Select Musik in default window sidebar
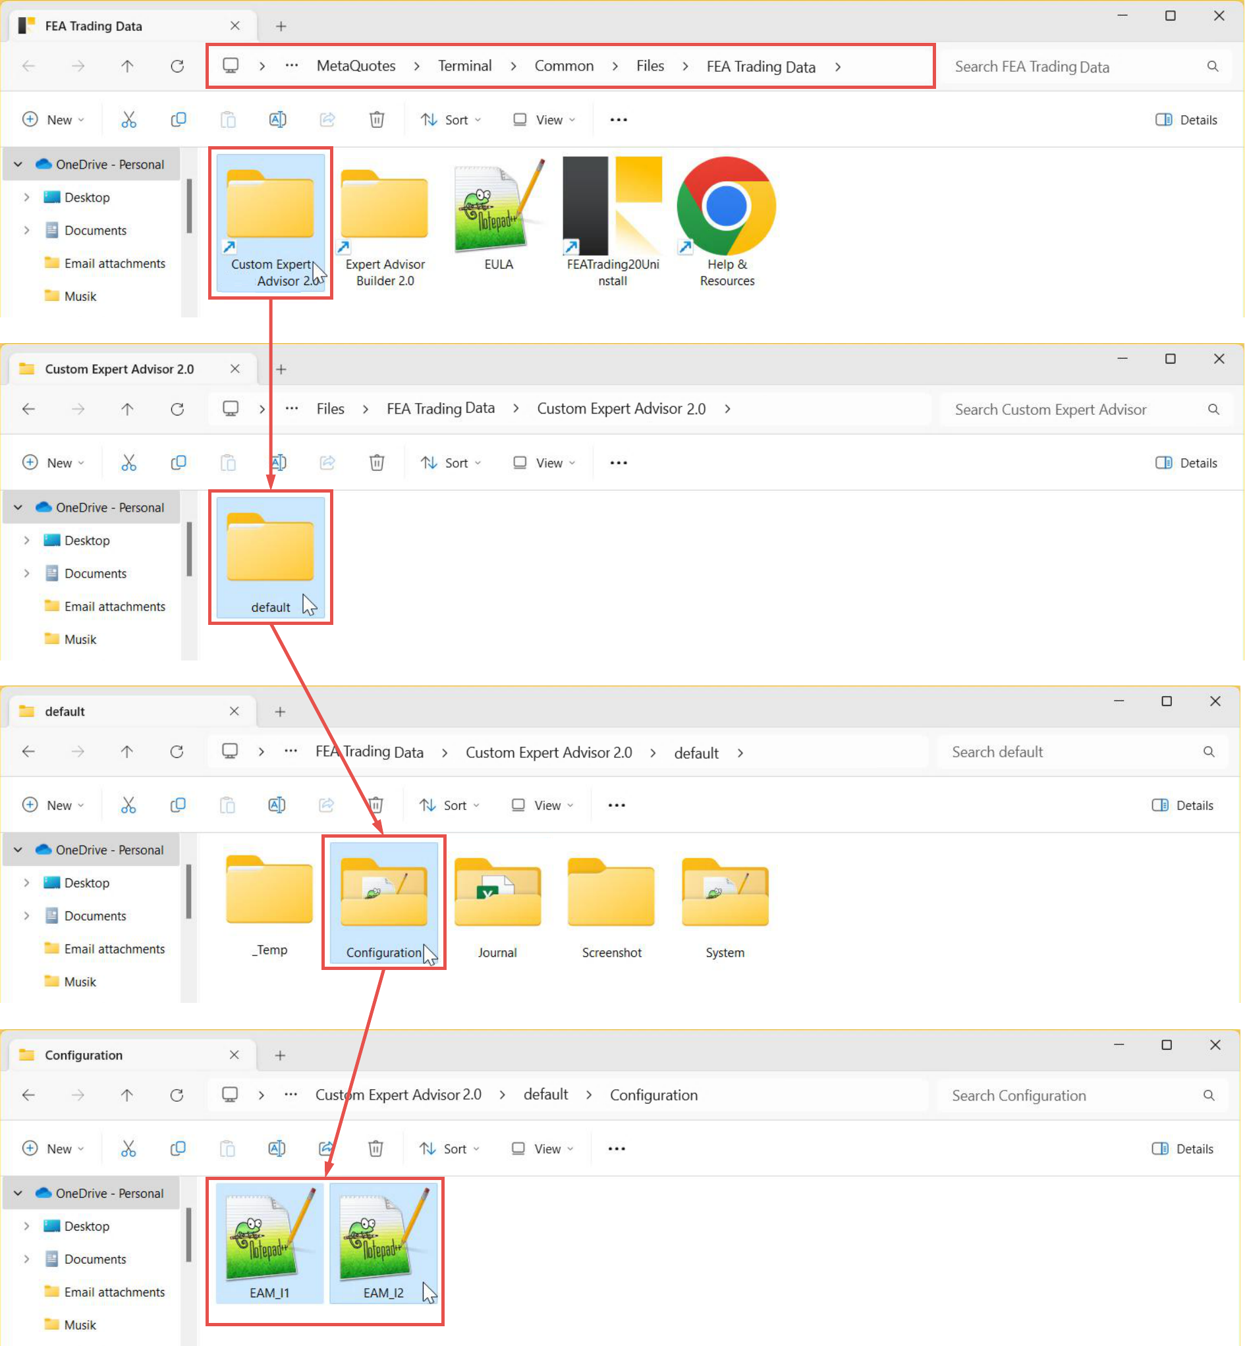Viewport: 1245px width, 1346px height. pyautogui.click(x=70, y=982)
